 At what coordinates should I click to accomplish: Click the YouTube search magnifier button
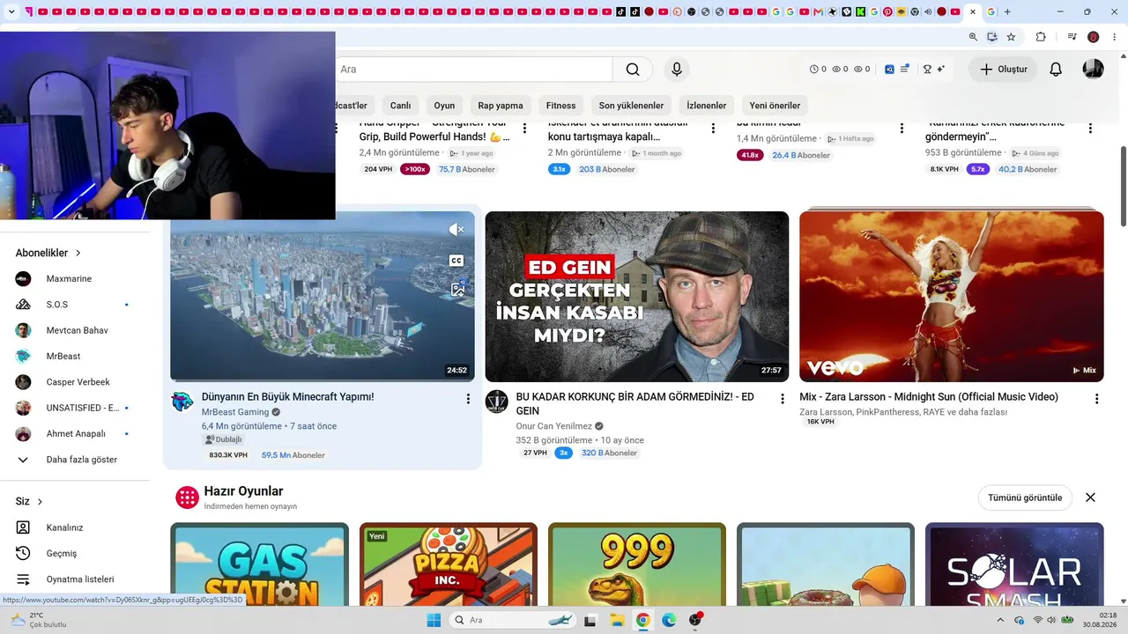[633, 70]
